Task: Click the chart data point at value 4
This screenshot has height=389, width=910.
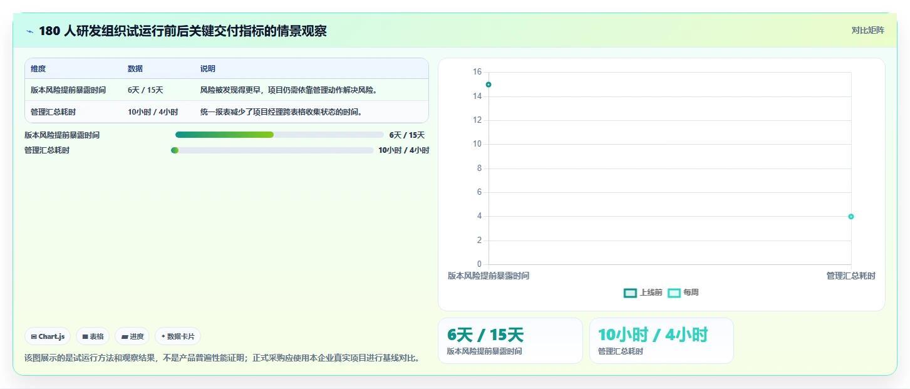Action: point(851,217)
